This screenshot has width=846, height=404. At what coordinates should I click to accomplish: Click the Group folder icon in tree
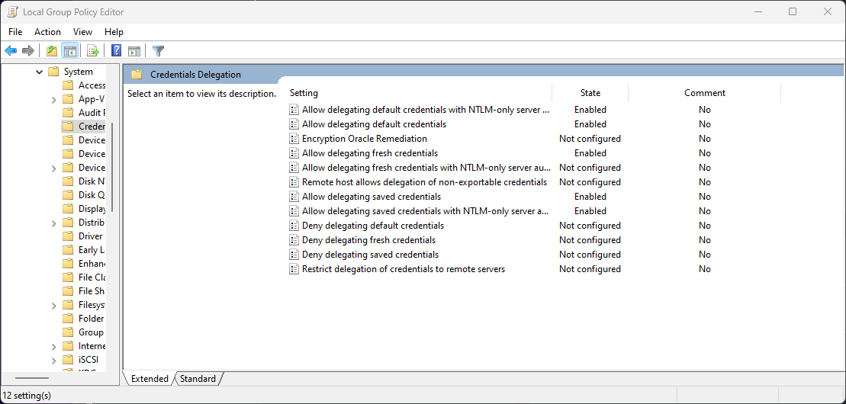tap(68, 332)
